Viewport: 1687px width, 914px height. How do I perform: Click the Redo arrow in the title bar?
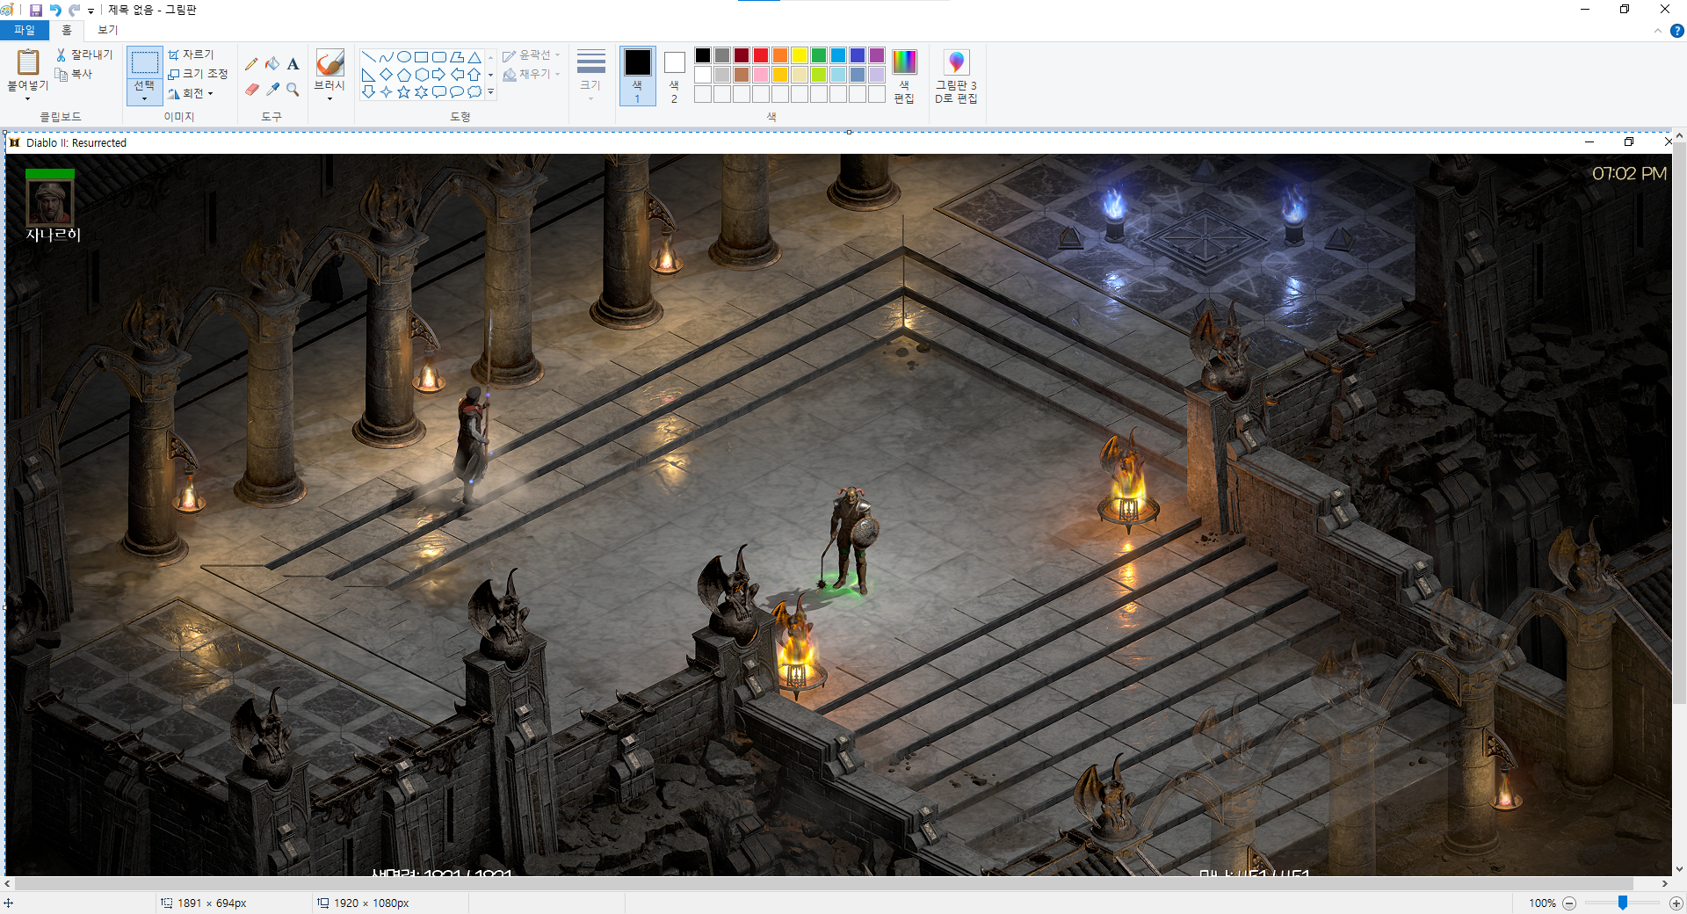75,10
